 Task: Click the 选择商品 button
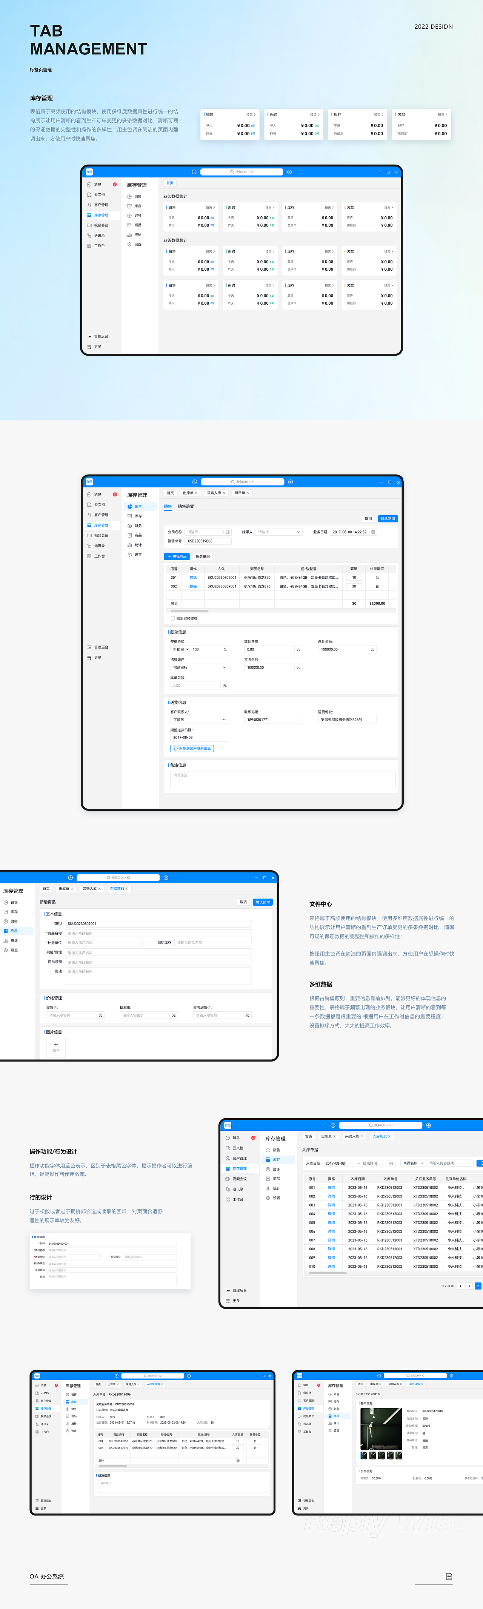[x=177, y=556]
